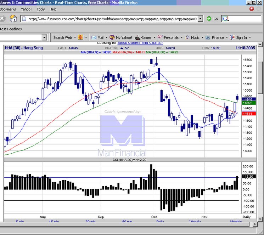The image size is (264, 235).
Task: Click the green Go arrow icon
Action: coord(209,19)
